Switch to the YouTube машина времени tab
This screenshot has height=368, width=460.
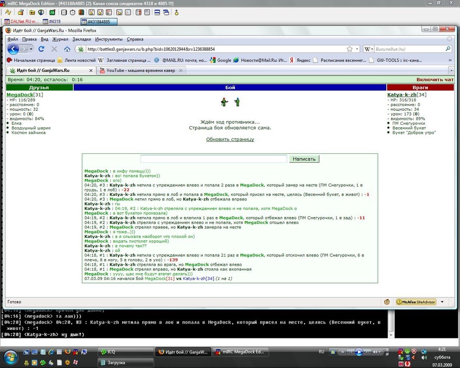pos(141,70)
